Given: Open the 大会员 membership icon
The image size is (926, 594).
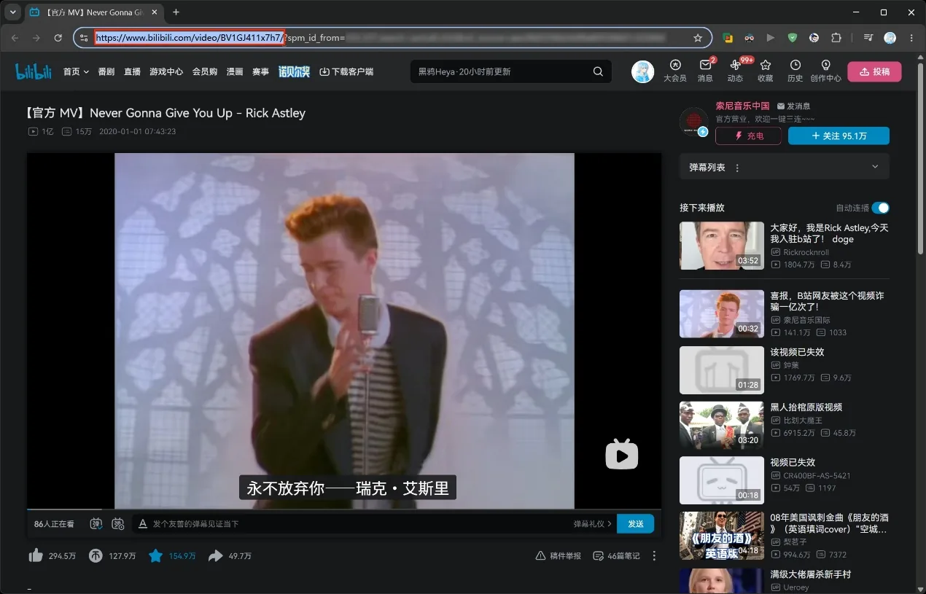Looking at the screenshot, I should pos(675,71).
